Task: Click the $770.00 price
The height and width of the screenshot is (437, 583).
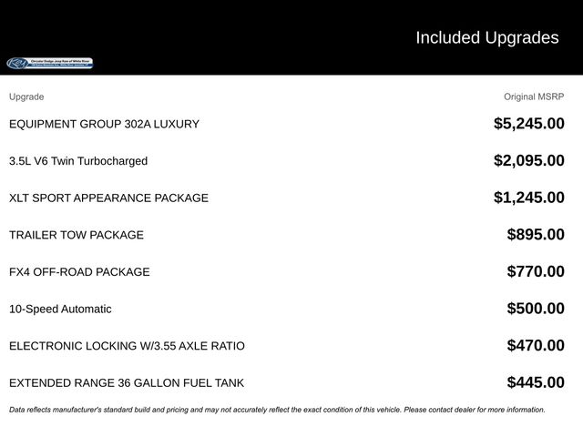Action: coord(536,272)
